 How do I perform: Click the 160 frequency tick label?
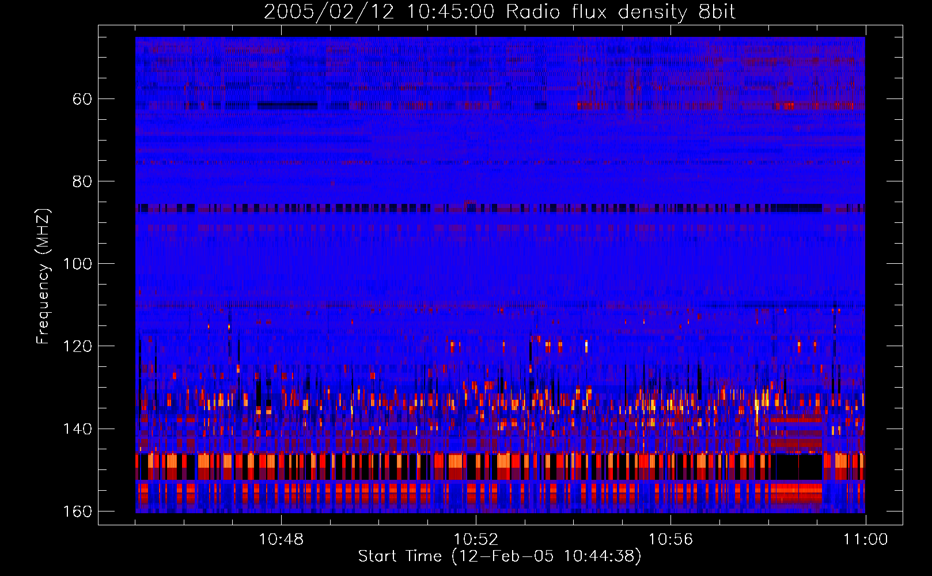point(77,511)
